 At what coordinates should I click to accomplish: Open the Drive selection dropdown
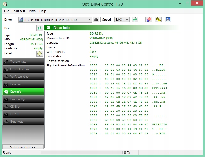click(55, 20)
